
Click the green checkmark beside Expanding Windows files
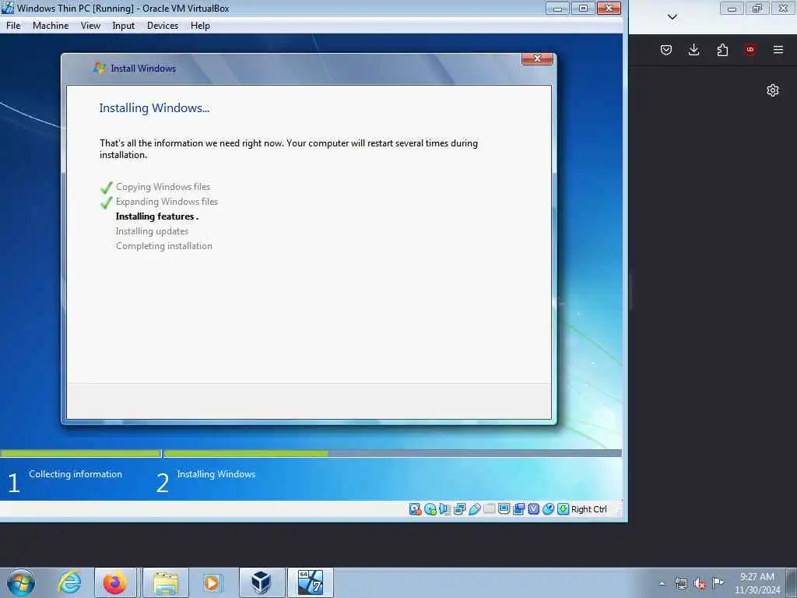(106, 202)
